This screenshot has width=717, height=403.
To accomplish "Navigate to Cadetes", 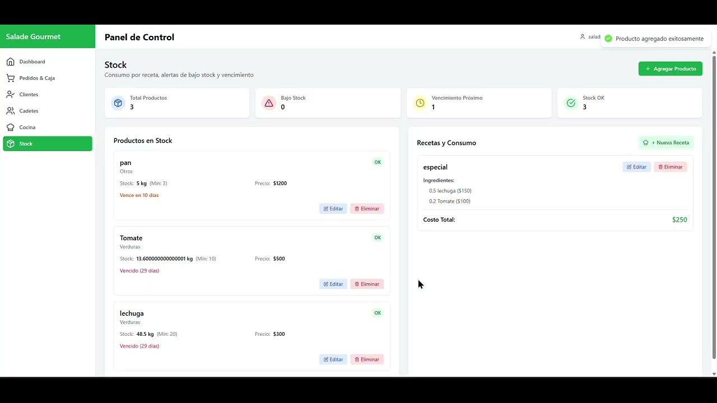I will [48, 111].
